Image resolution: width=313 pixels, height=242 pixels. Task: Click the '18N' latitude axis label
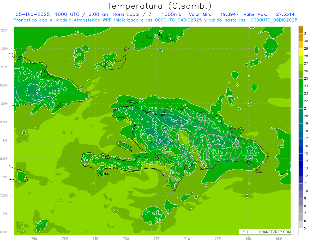pyautogui.click(x=4, y=177)
